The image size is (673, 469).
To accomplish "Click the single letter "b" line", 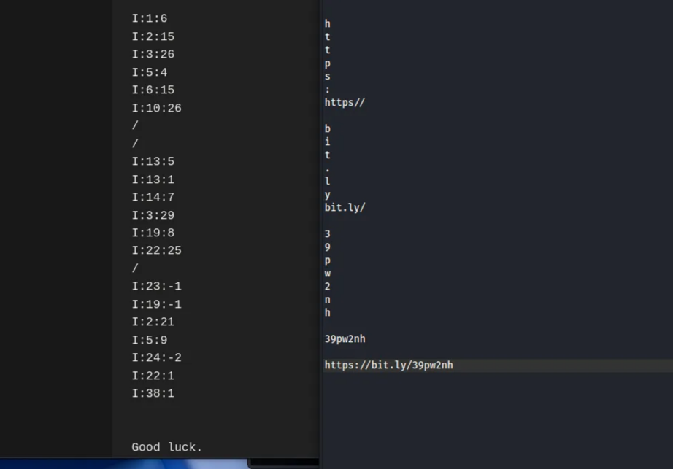I will 328,128.
